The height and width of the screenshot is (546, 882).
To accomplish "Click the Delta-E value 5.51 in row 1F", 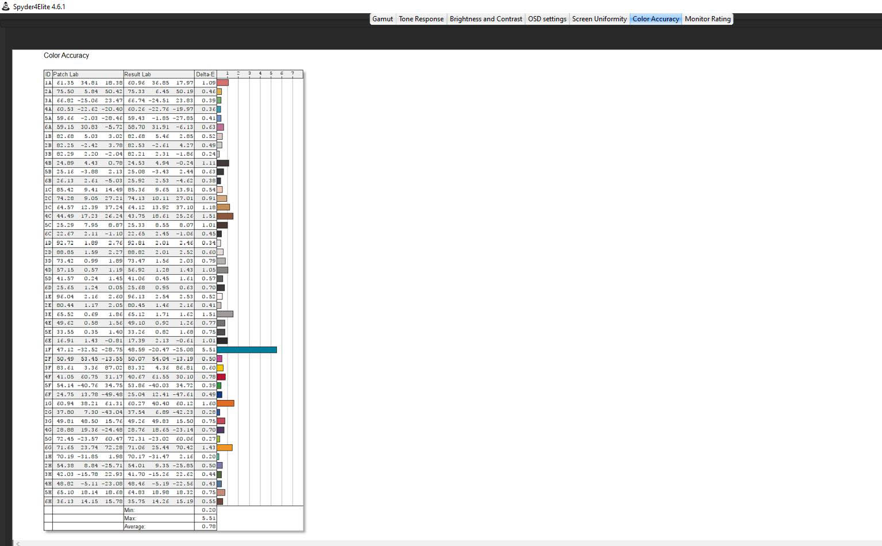I will (209, 349).
